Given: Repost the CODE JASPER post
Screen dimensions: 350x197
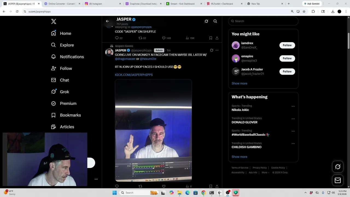Looking at the screenshot, I should click(x=142, y=38).
